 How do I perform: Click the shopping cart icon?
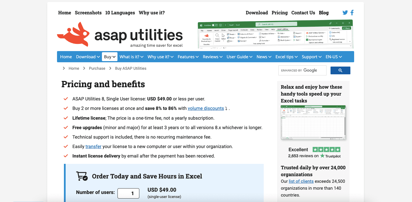[82, 176]
